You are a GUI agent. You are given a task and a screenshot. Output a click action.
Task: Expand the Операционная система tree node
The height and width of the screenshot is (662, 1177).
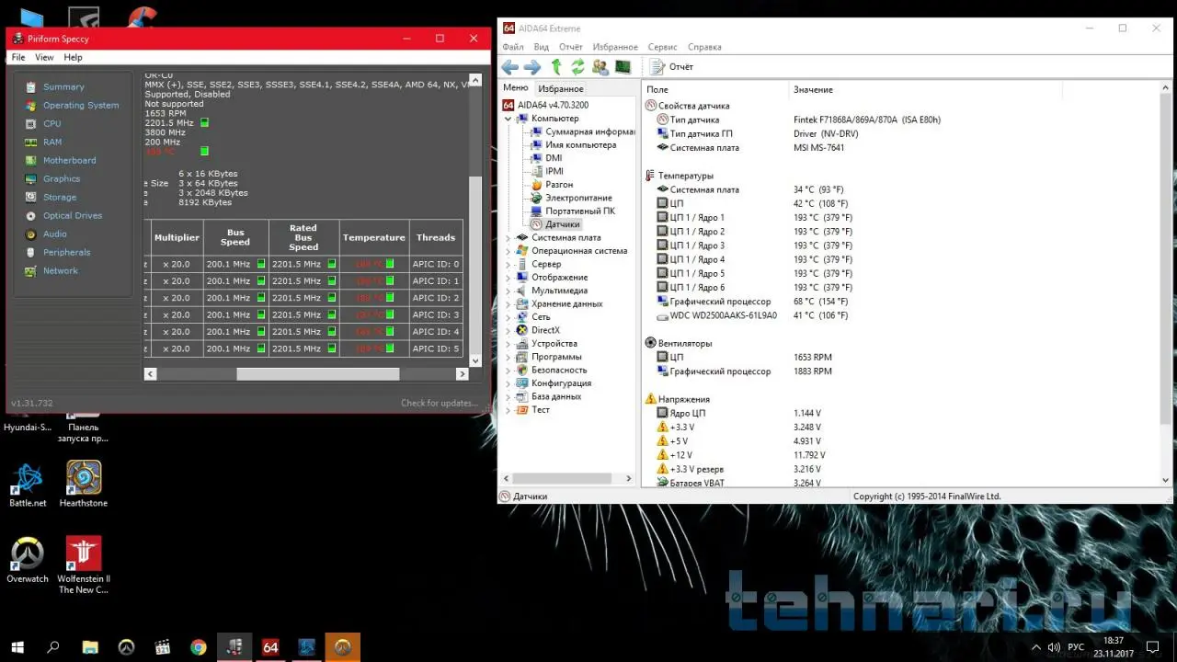coord(508,251)
